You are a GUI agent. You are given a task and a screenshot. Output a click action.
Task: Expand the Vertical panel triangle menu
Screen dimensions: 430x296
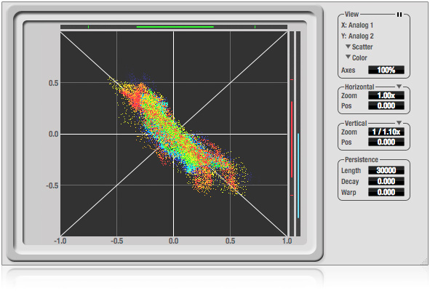click(399, 123)
